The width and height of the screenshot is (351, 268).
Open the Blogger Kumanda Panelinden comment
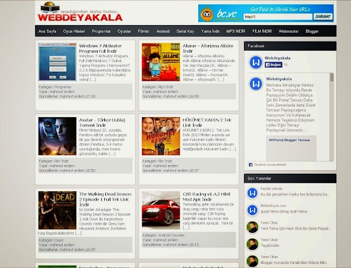pos(295,263)
